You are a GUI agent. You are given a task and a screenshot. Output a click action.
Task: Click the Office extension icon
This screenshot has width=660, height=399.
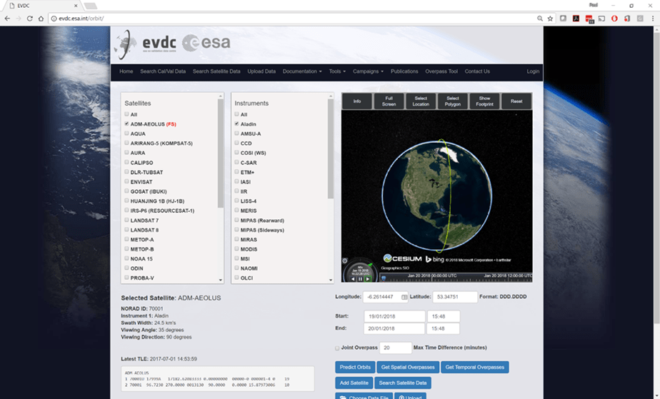click(627, 19)
